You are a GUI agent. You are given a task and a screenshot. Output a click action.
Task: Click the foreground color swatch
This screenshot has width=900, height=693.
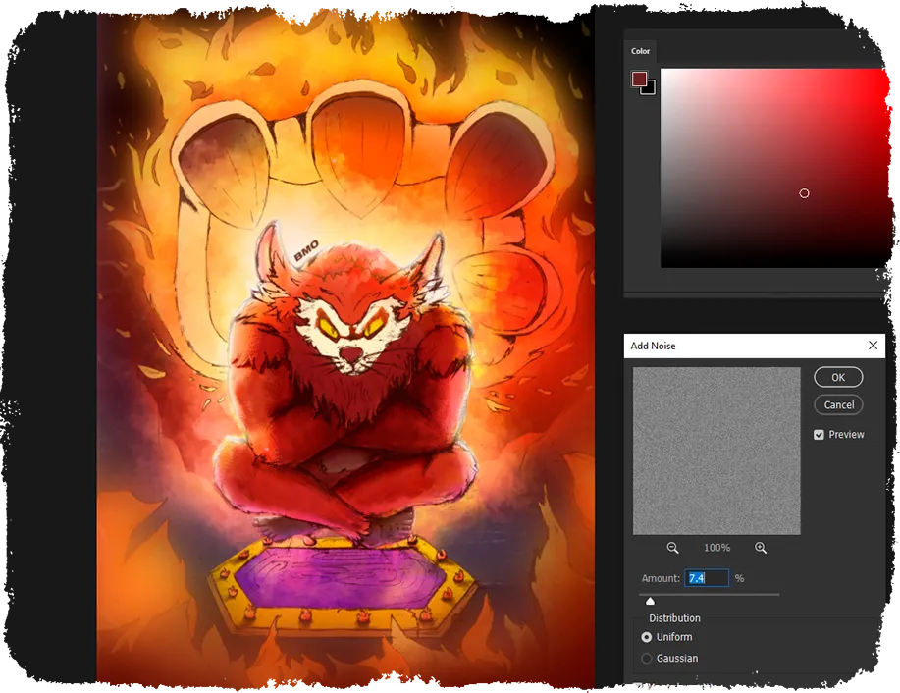coord(639,79)
